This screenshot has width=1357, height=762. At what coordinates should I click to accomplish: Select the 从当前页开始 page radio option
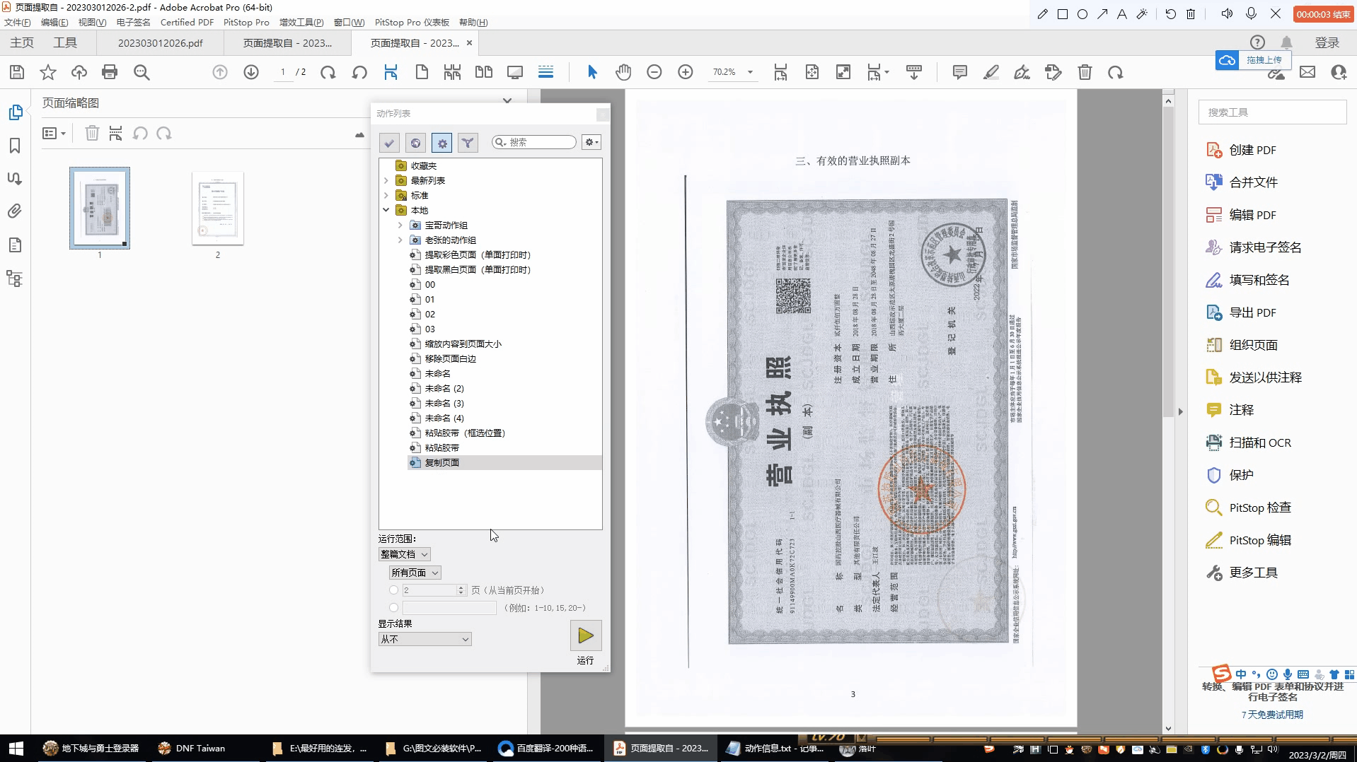tap(393, 590)
